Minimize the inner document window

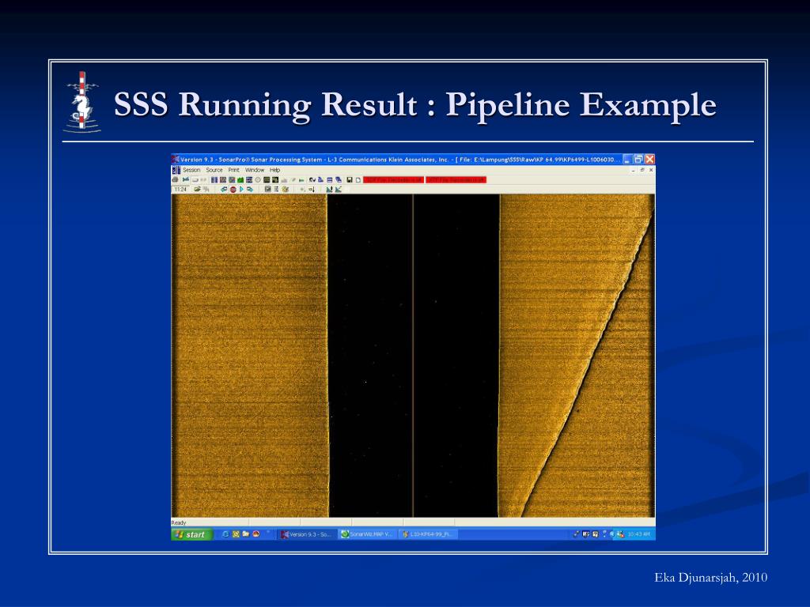tap(634, 170)
